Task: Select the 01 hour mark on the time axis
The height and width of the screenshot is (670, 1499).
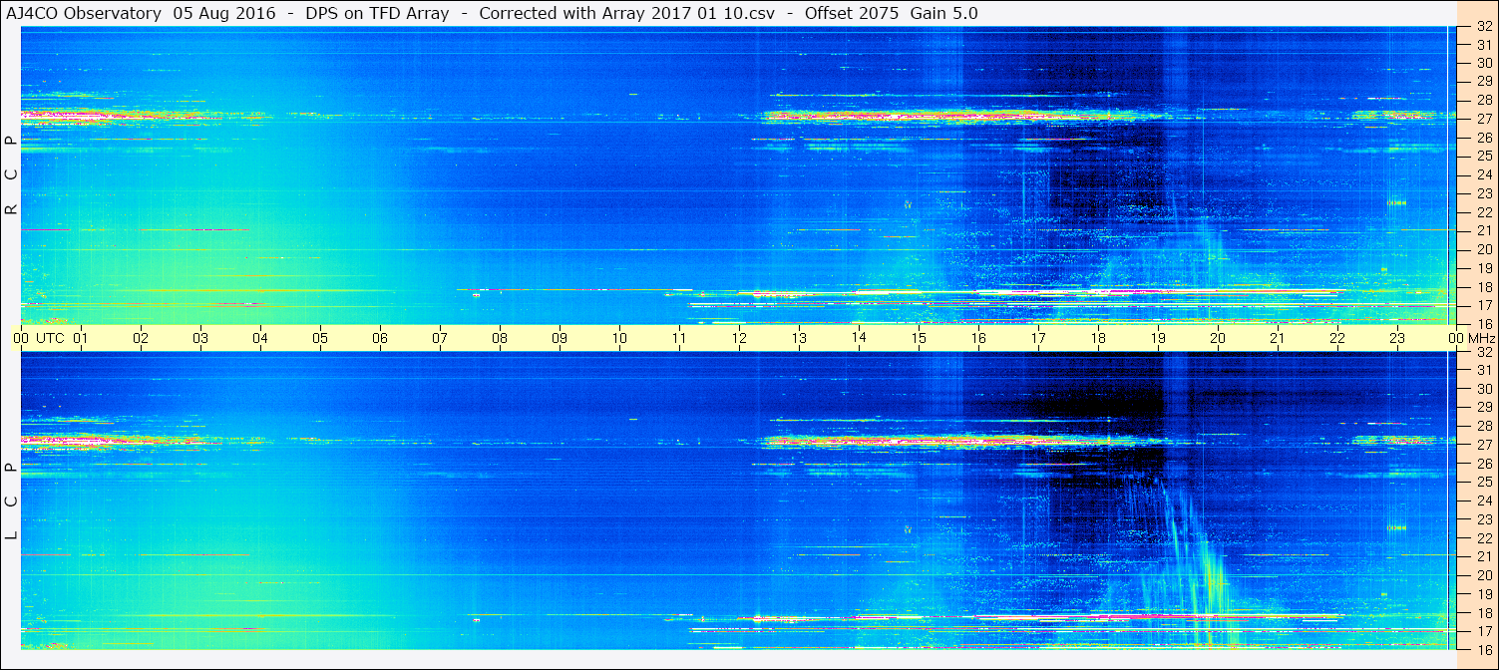Action: pyautogui.click(x=81, y=338)
